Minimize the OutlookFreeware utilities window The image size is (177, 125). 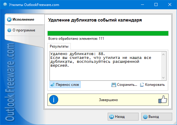click(x=142, y=4)
